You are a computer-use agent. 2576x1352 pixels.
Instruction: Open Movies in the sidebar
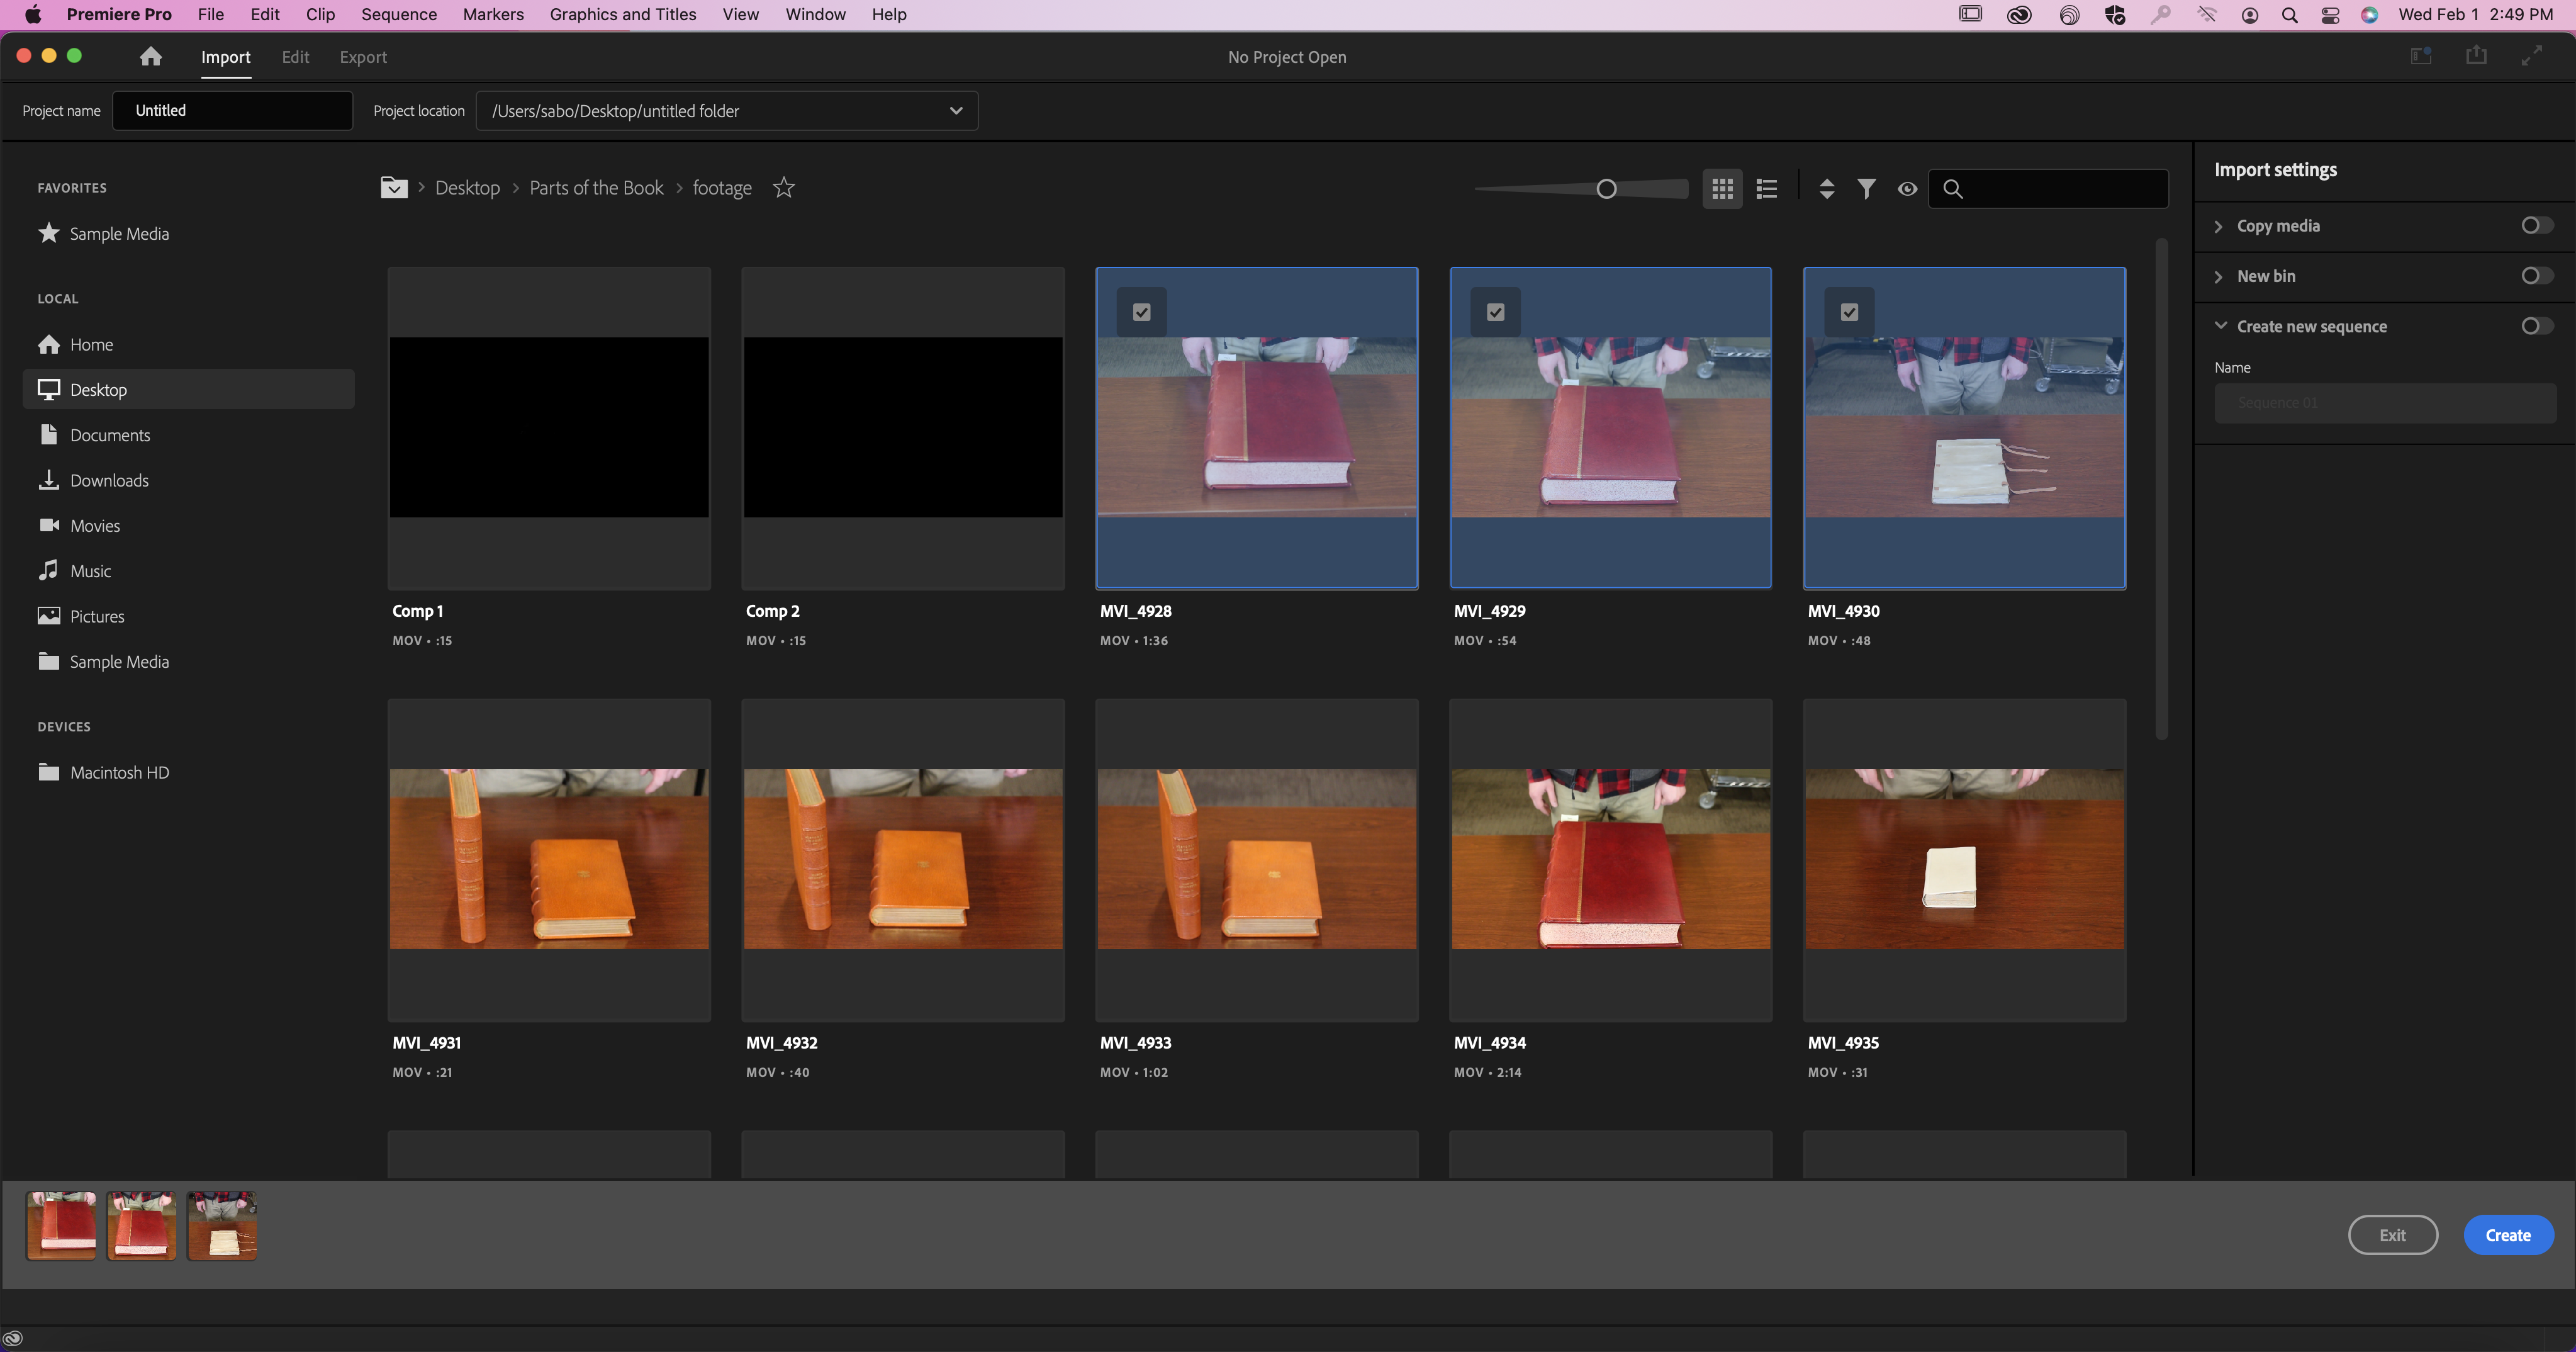coord(79,525)
